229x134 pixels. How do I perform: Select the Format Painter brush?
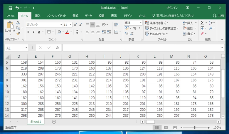tap(18, 34)
